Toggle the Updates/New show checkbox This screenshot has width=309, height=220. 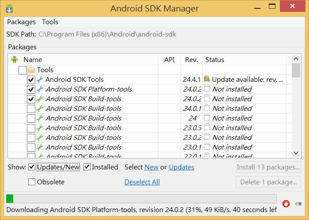[x=32, y=167]
